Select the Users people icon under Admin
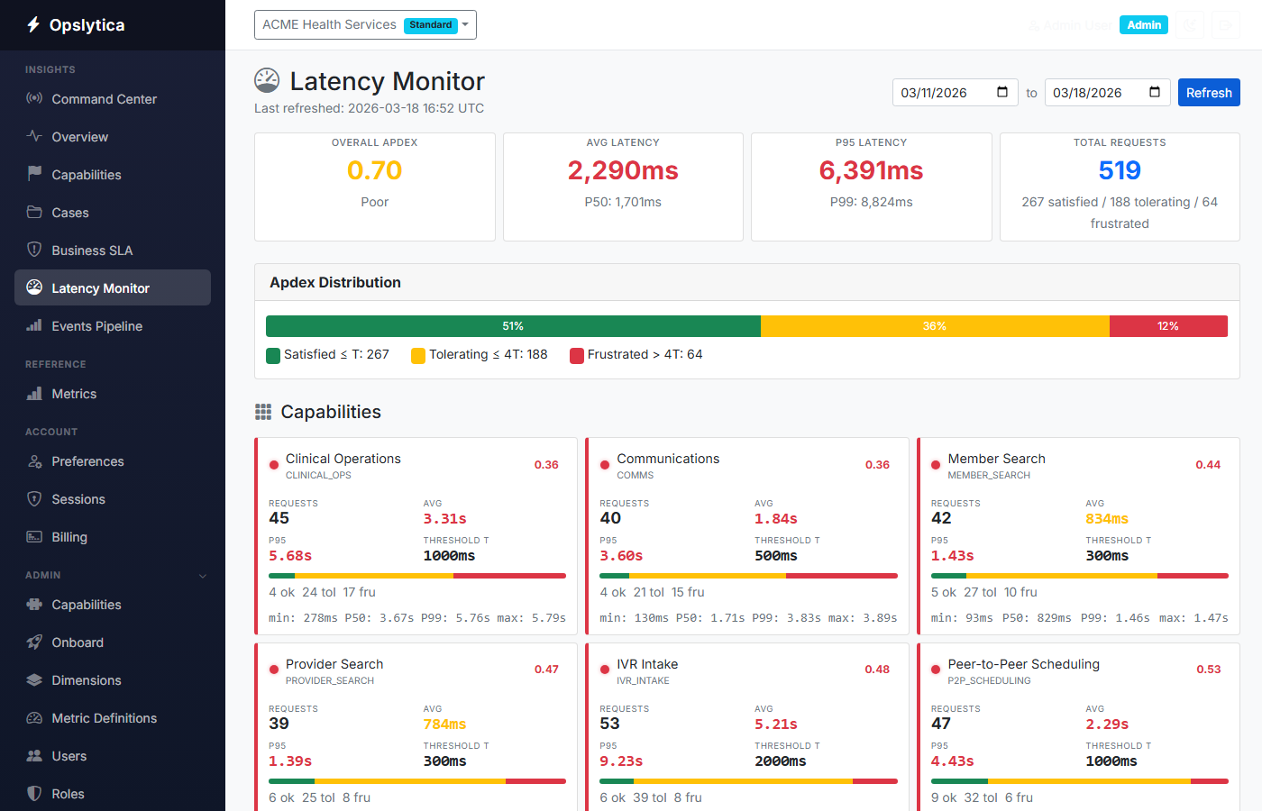This screenshot has width=1262, height=811. click(33, 756)
